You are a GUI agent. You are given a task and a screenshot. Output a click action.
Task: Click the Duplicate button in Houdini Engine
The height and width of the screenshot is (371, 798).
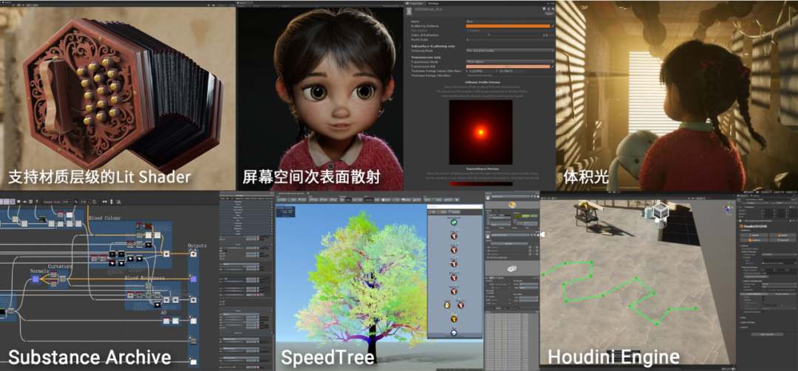[x=754, y=239]
